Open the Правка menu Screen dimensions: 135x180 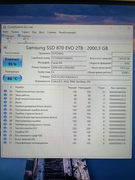(x=15, y=32)
